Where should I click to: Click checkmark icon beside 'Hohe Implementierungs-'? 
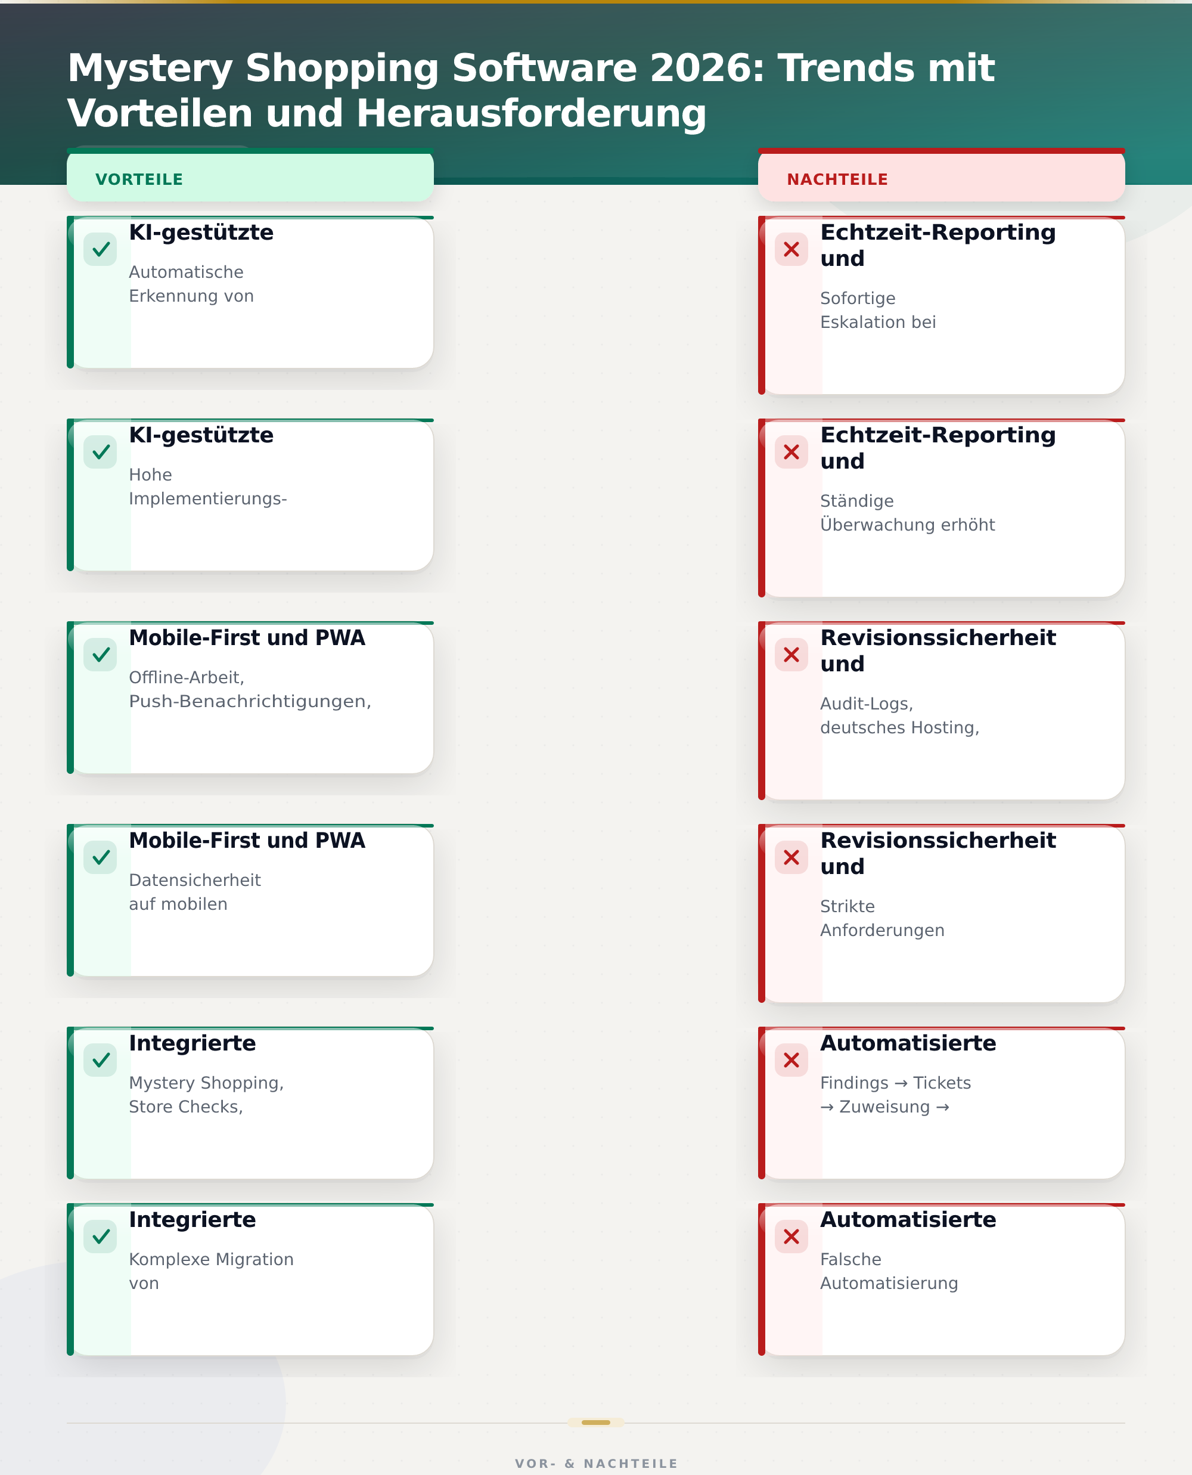(100, 452)
